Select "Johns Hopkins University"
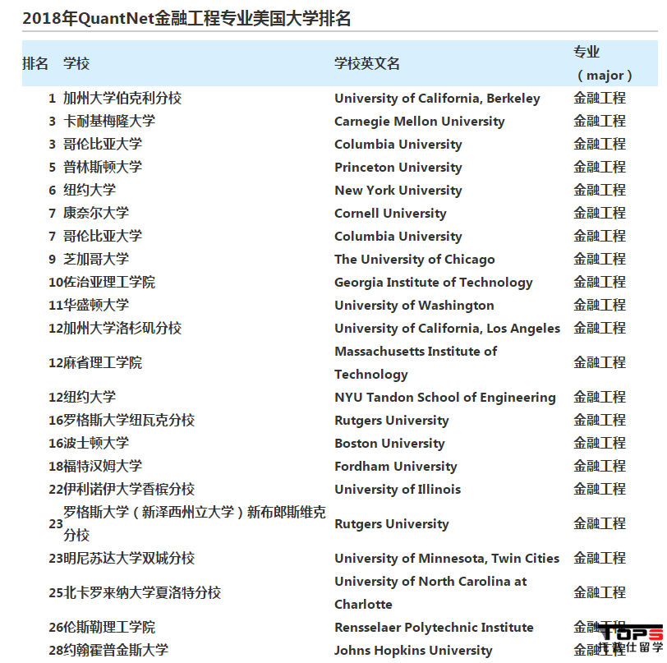Image resolution: width=667 pixels, height=663 pixels. point(413,650)
